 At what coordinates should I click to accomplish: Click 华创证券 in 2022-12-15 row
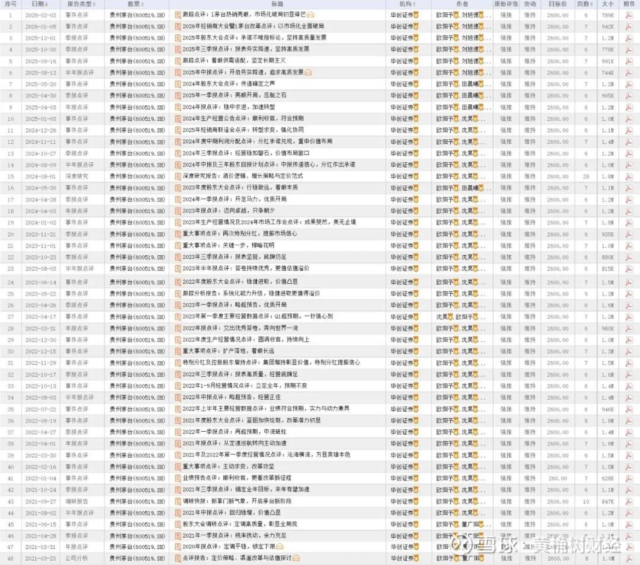(402, 352)
